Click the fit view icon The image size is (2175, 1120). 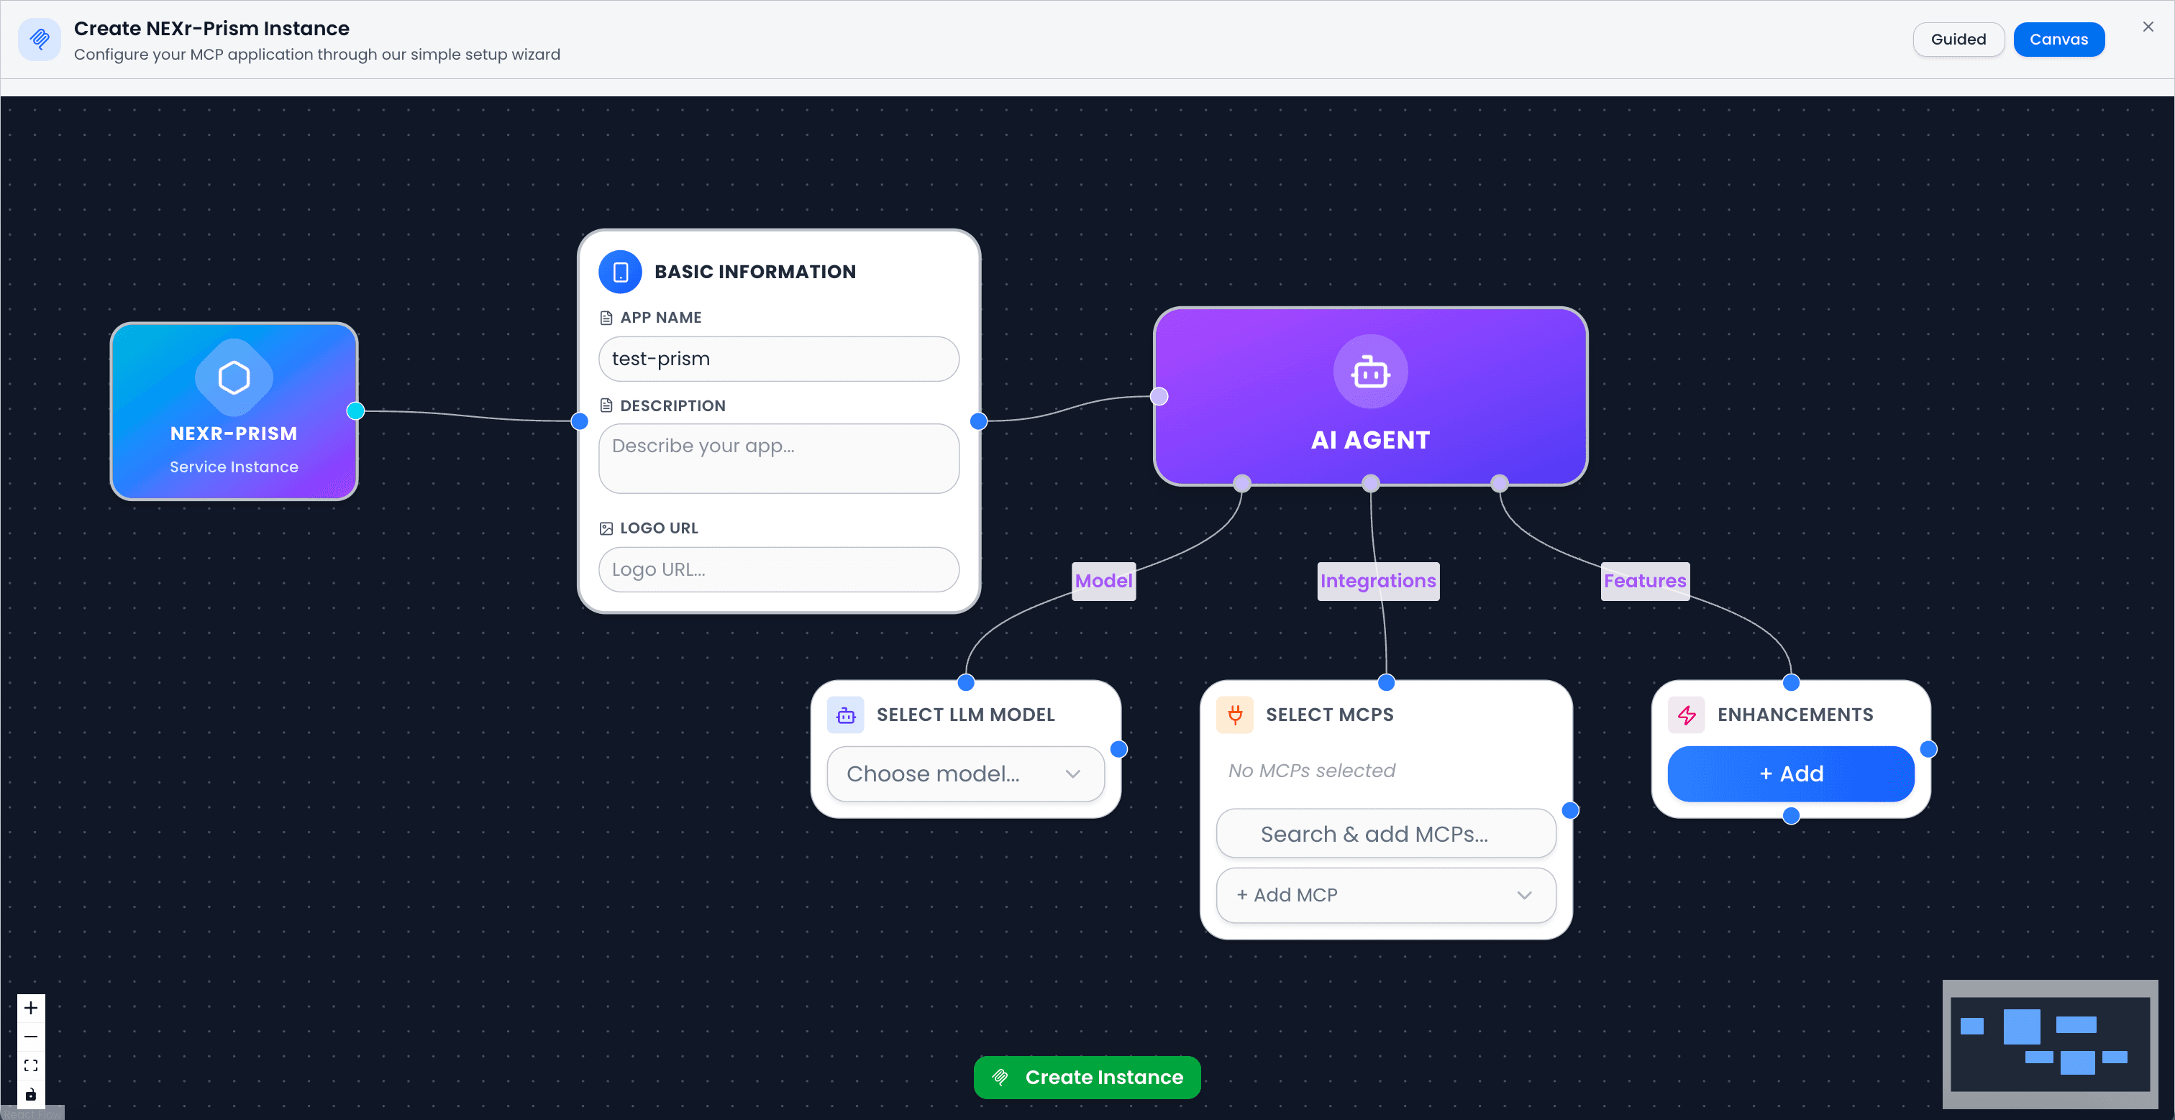coord(30,1065)
